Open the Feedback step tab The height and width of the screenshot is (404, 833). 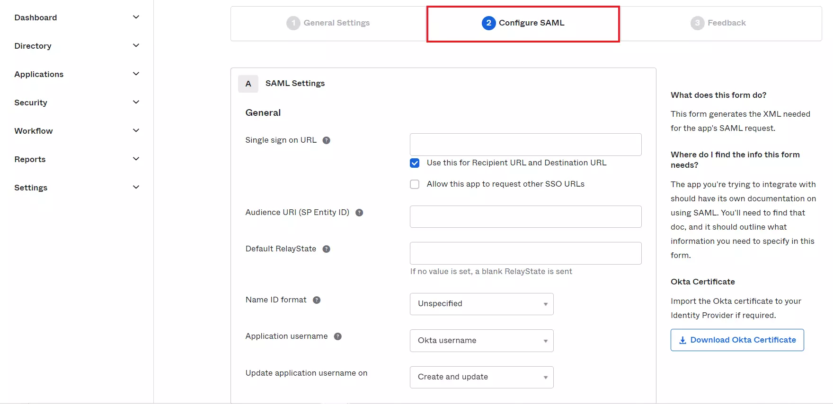pyautogui.click(x=720, y=23)
